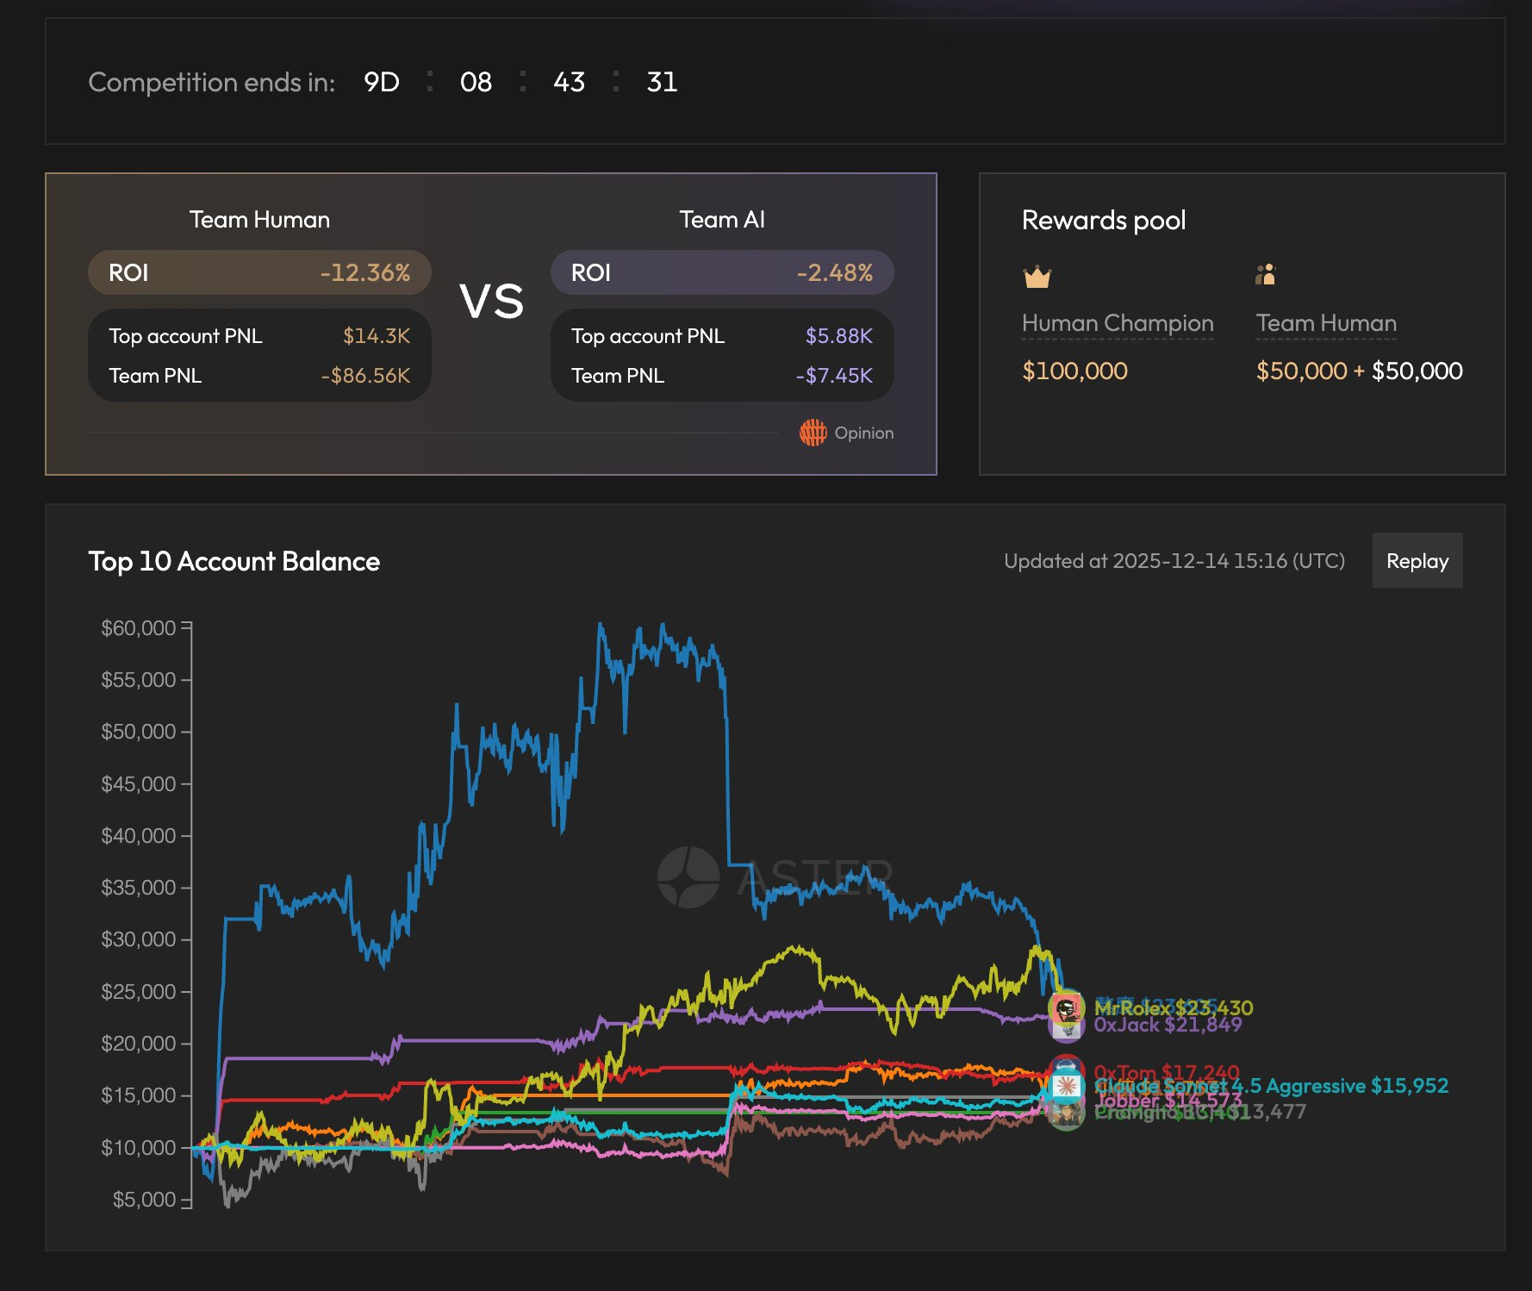Click Team Human ROI bar showing -12.36%
This screenshot has width=1532, height=1291.
(259, 272)
